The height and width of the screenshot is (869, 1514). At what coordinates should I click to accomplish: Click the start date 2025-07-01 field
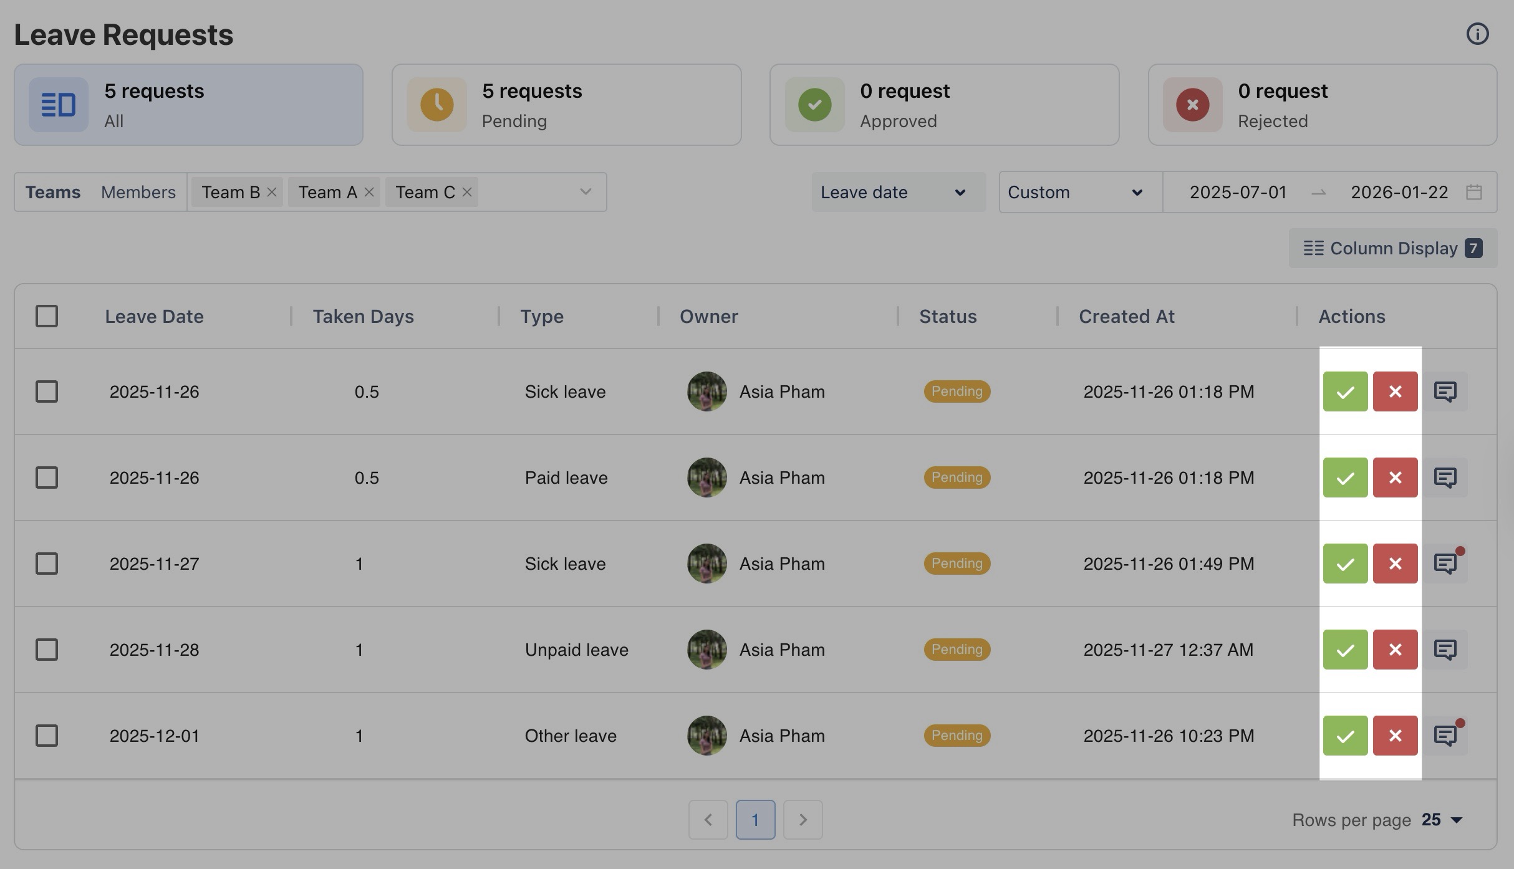(1238, 192)
